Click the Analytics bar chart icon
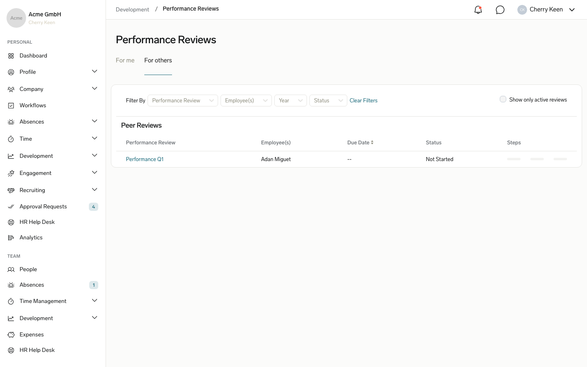This screenshot has width=587, height=367. pos(11,238)
